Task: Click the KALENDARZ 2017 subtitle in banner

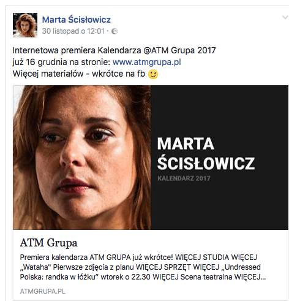Action: pyautogui.click(x=184, y=178)
